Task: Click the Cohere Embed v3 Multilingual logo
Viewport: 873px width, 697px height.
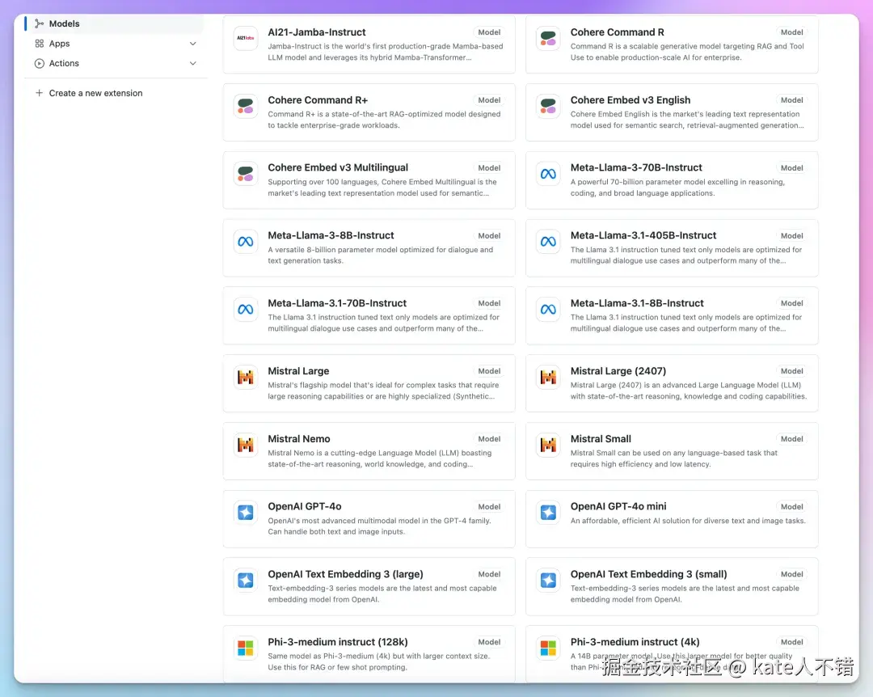Action: 246,174
